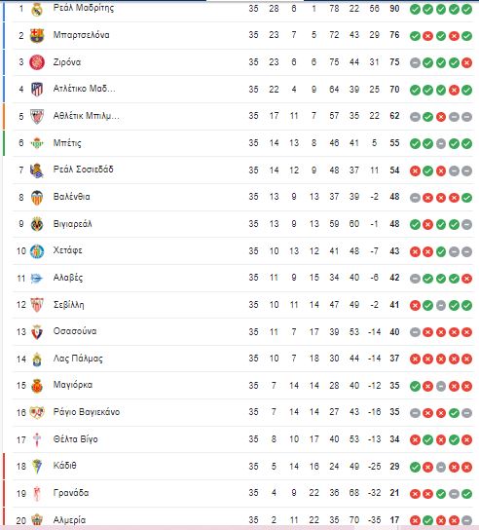Viewport: 479px width, 530px height.
Task: Open the Villarreal yellow crest icon
Action: [x=37, y=224]
